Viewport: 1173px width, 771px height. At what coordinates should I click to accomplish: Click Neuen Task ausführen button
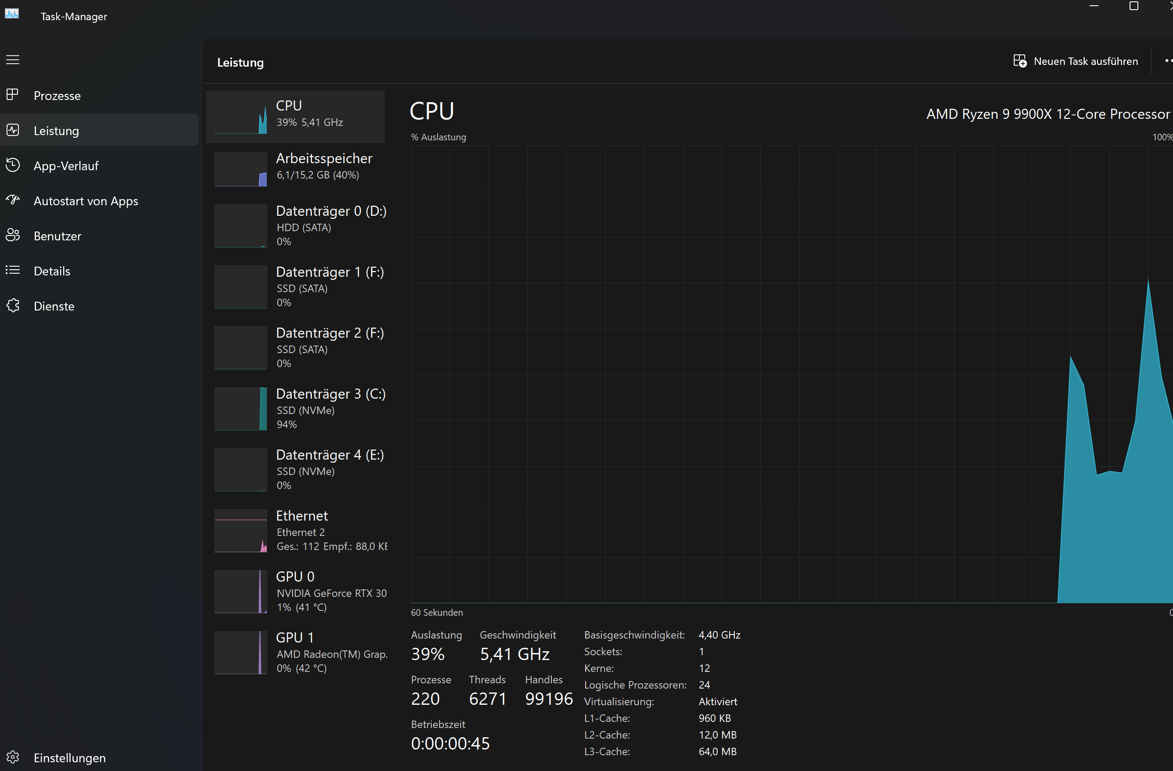point(1076,61)
